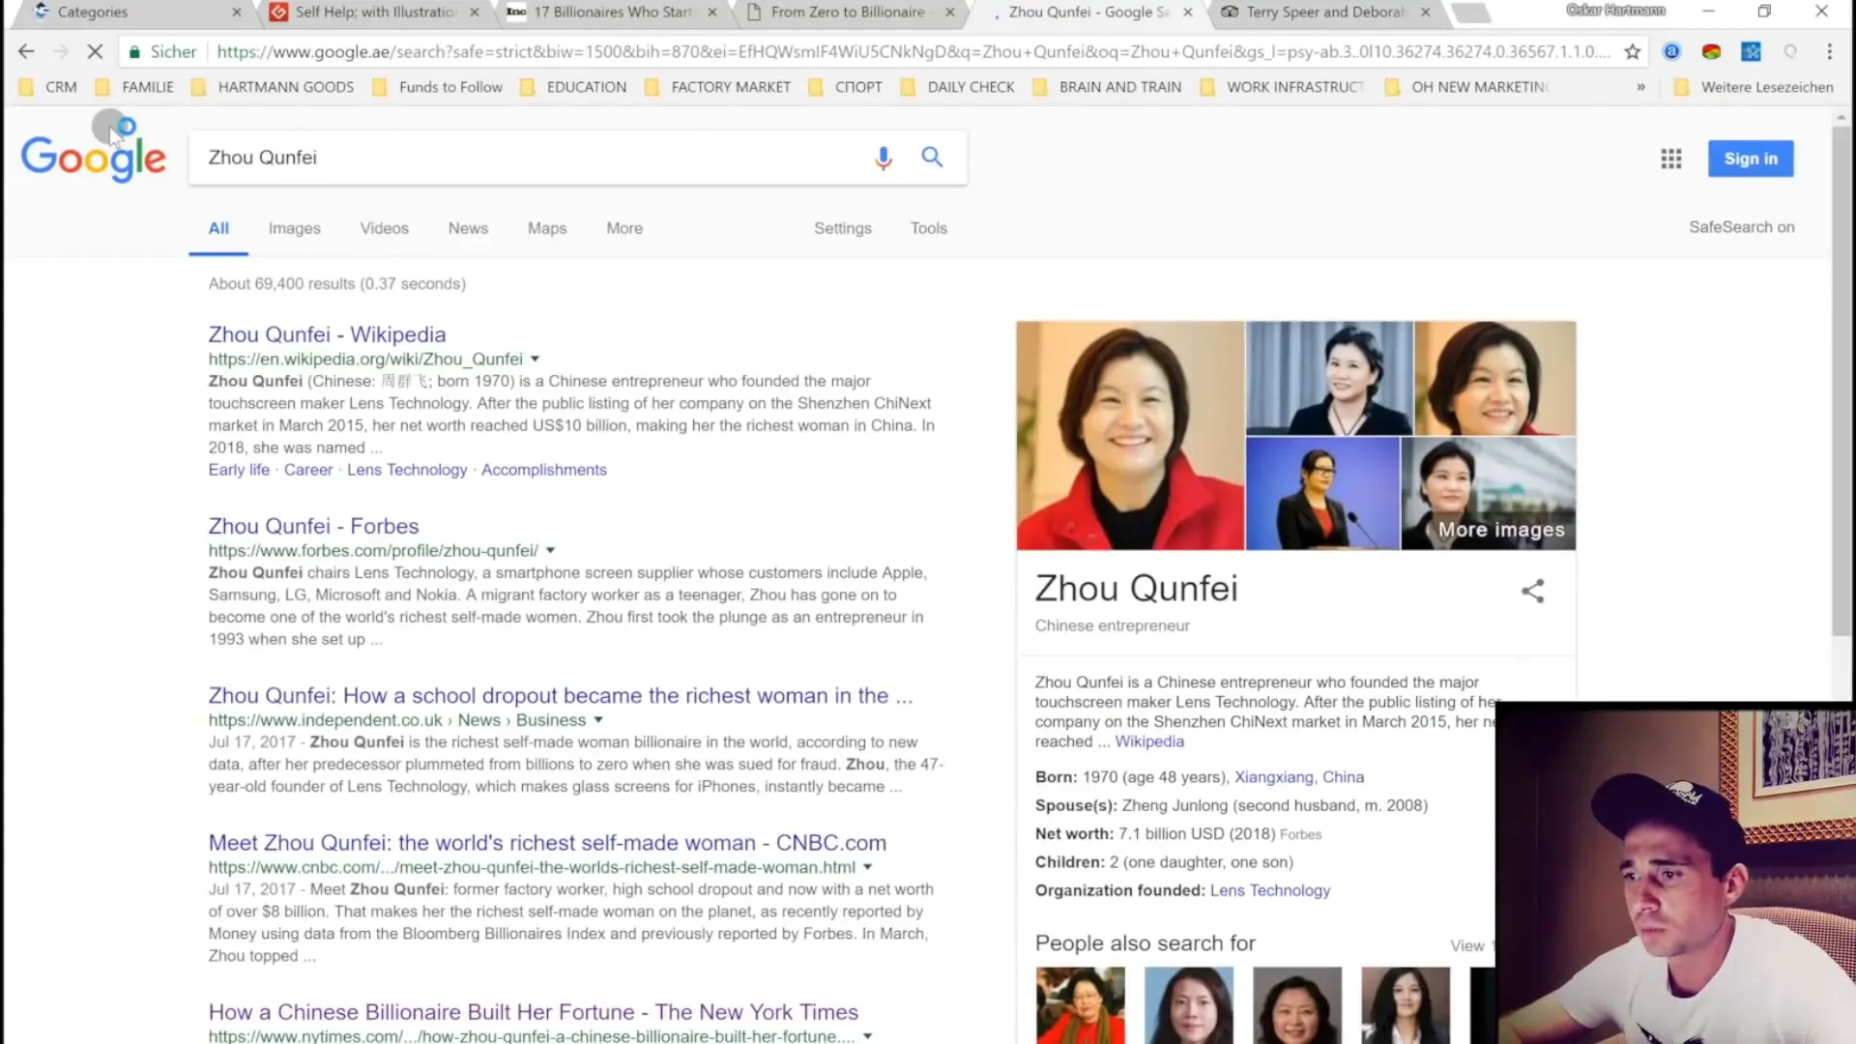Close the Self Help tab

(x=475, y=13)
